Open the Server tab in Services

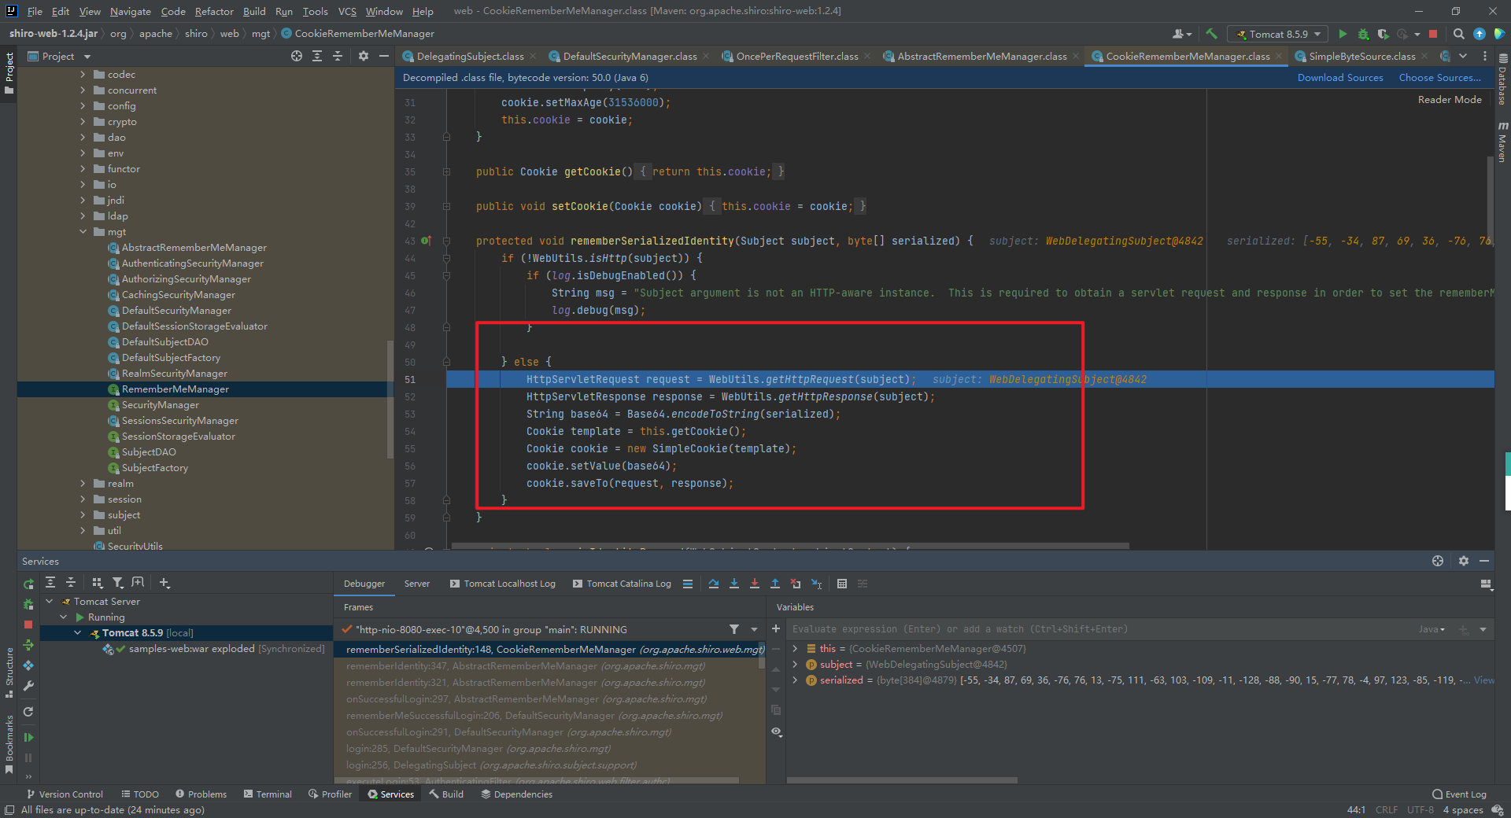[417, 584]
